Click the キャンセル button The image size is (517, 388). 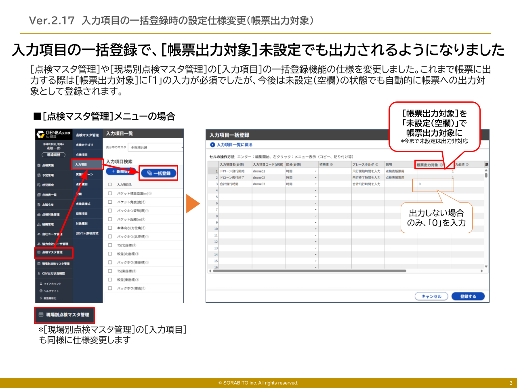[431, 296]
